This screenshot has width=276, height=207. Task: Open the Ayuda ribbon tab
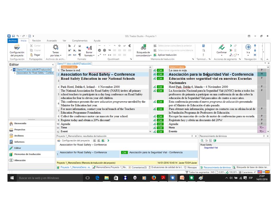(97, 41)
